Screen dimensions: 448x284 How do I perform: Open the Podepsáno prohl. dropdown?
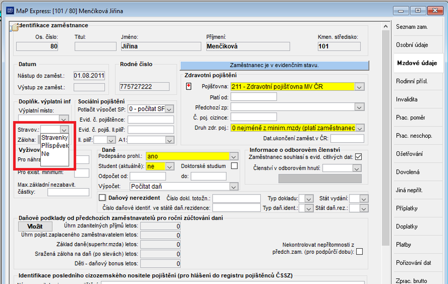click(234, 157)
